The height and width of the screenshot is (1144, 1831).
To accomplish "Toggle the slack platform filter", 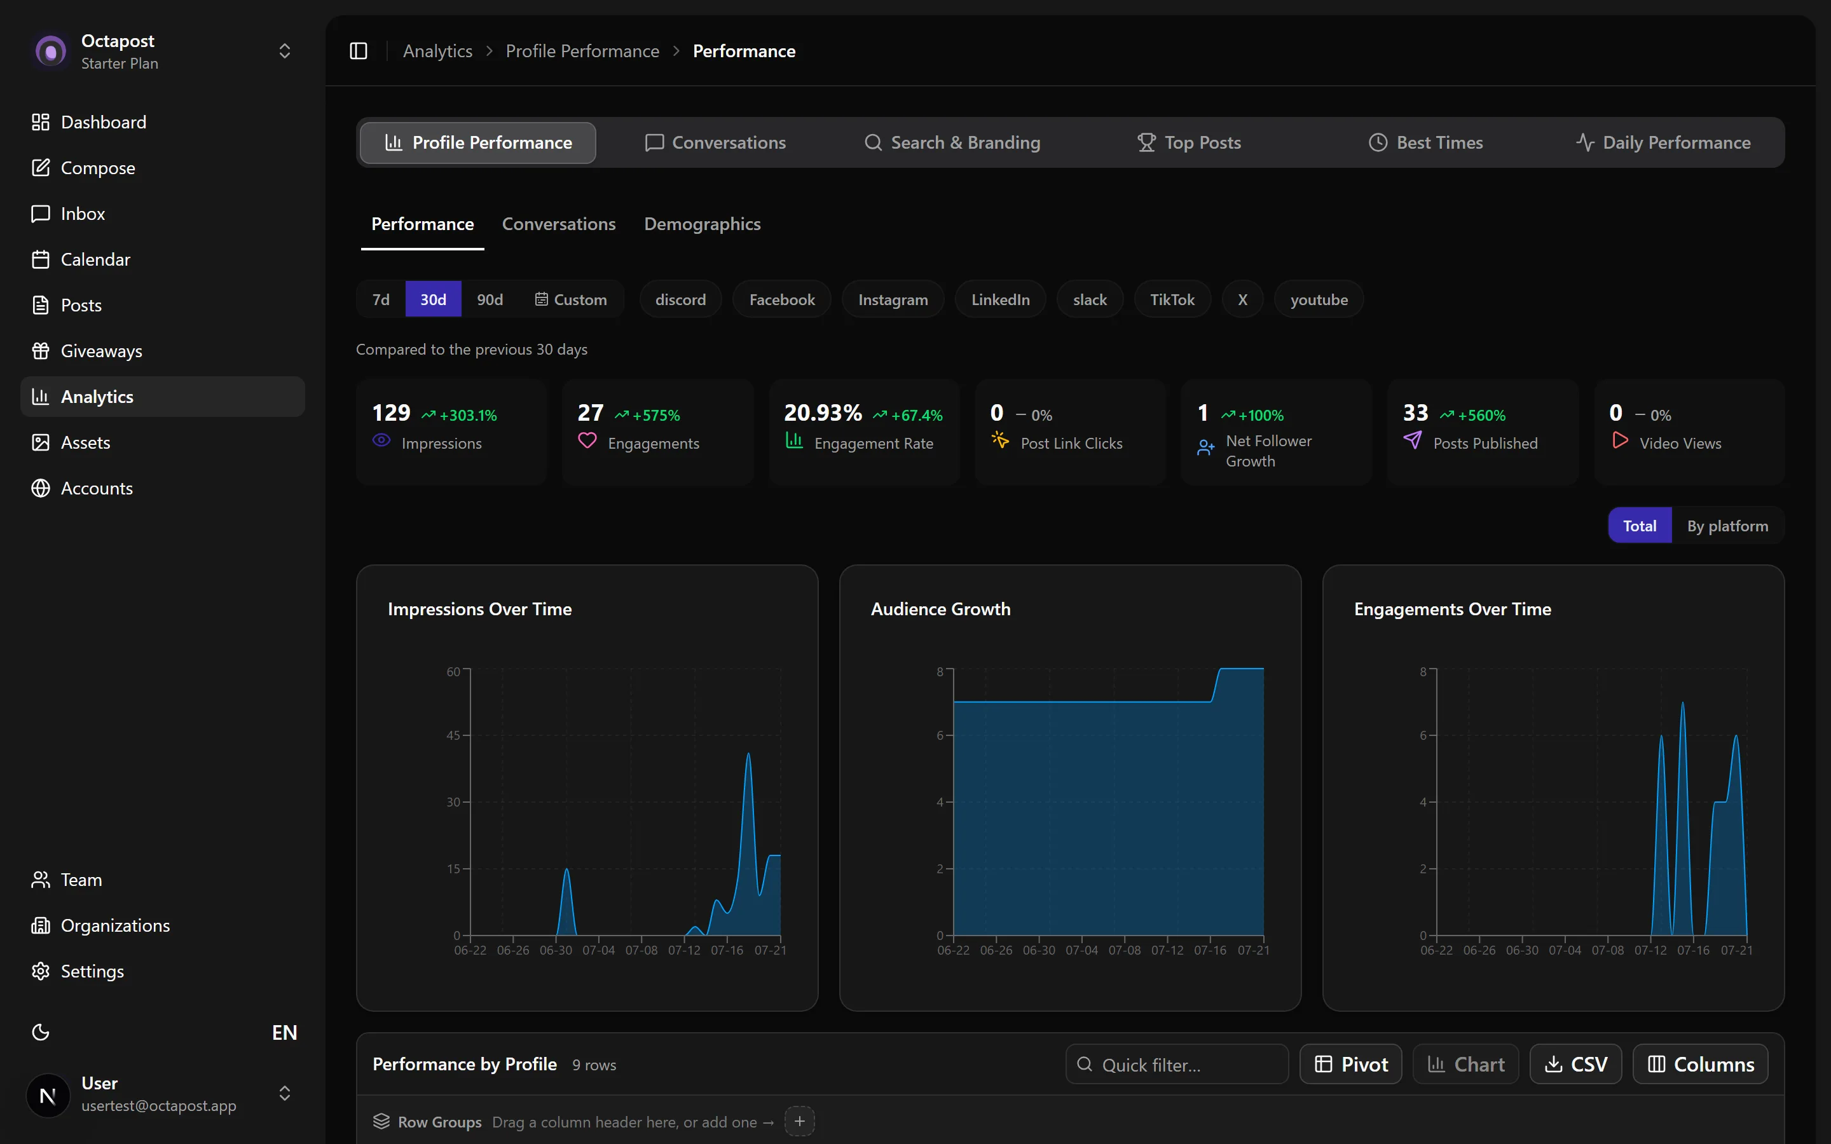I will click(x=1090, y=299).
